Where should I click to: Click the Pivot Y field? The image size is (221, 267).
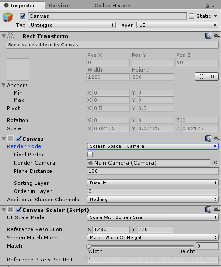tap(156, 108)
